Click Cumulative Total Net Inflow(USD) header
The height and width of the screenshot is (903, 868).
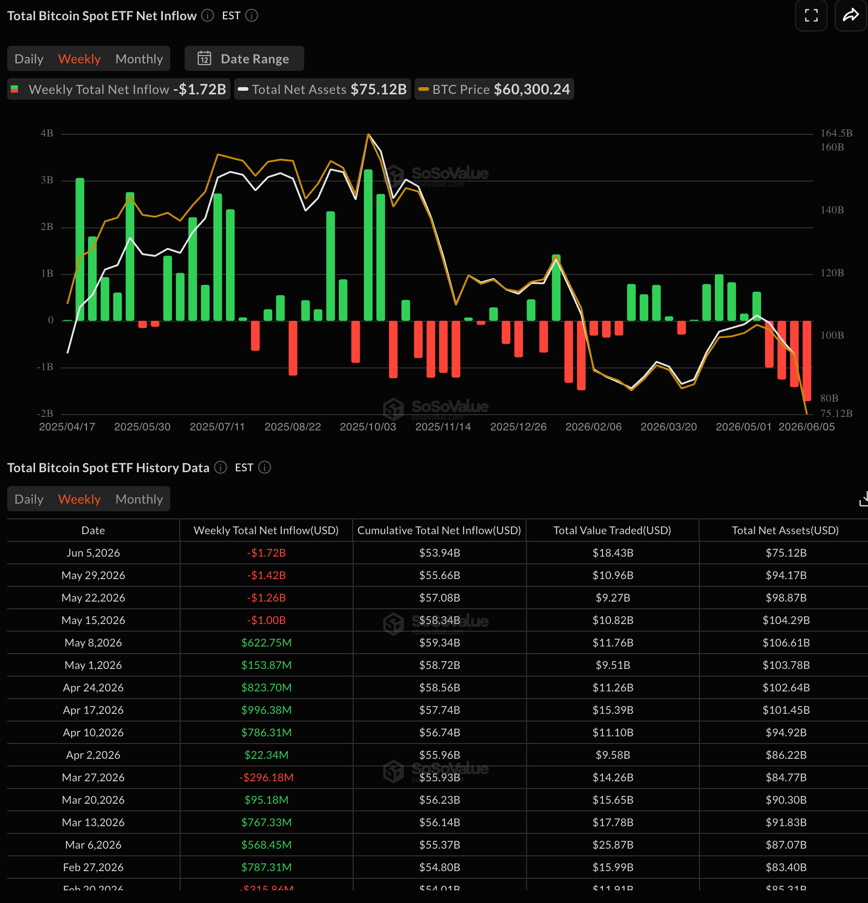(x=439, y=531)
